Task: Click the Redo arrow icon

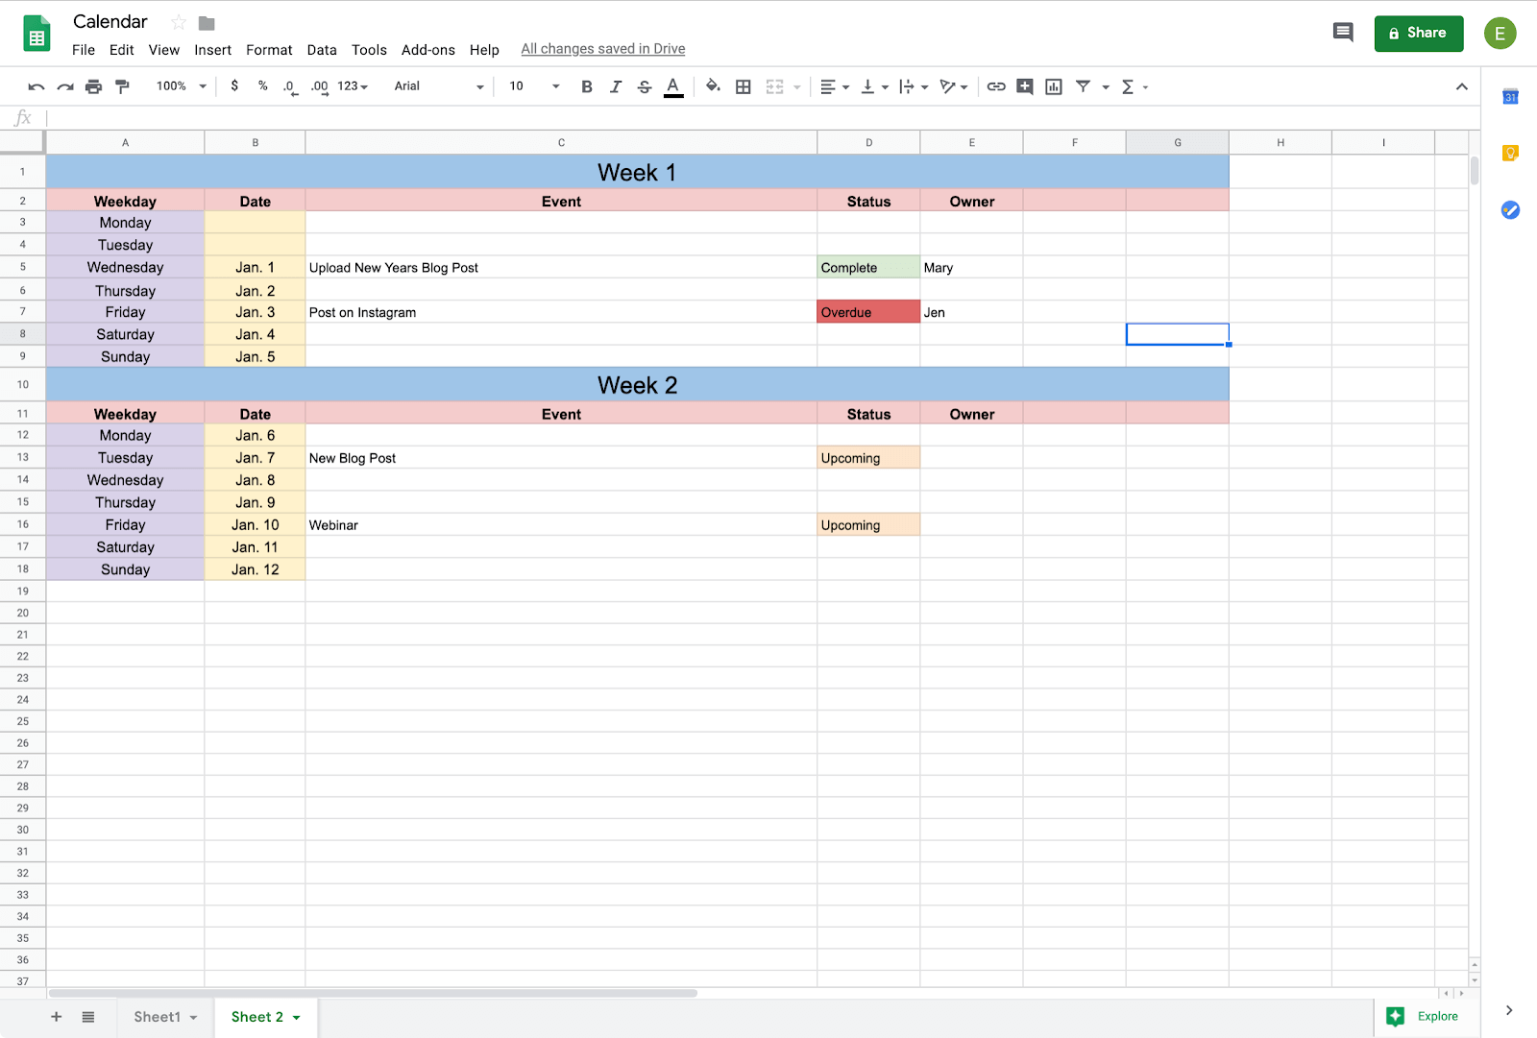Action: [x=65, y=86]
